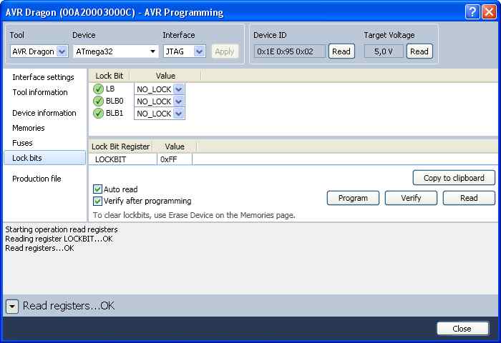
Task: Close the AVR Programming window via X
Action: pos(489,12)
